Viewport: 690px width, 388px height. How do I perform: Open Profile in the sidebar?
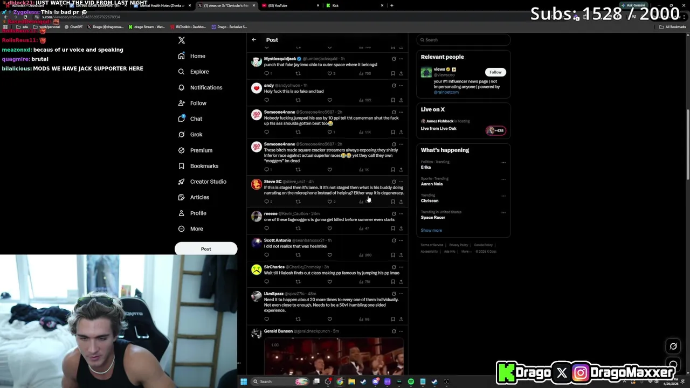click(192, 213)
